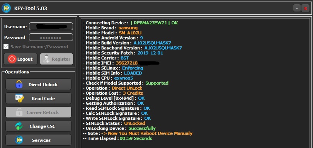Open the Services button
Viewport: 313px width, 148px height.
coord(38,140)
